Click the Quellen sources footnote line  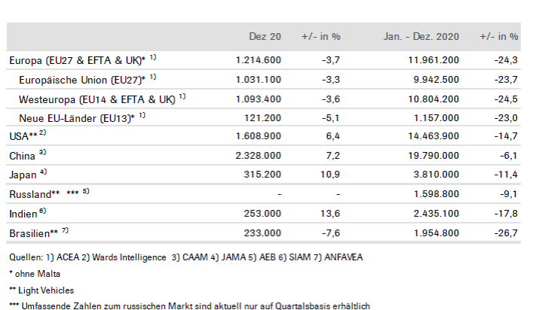(186, 257)
